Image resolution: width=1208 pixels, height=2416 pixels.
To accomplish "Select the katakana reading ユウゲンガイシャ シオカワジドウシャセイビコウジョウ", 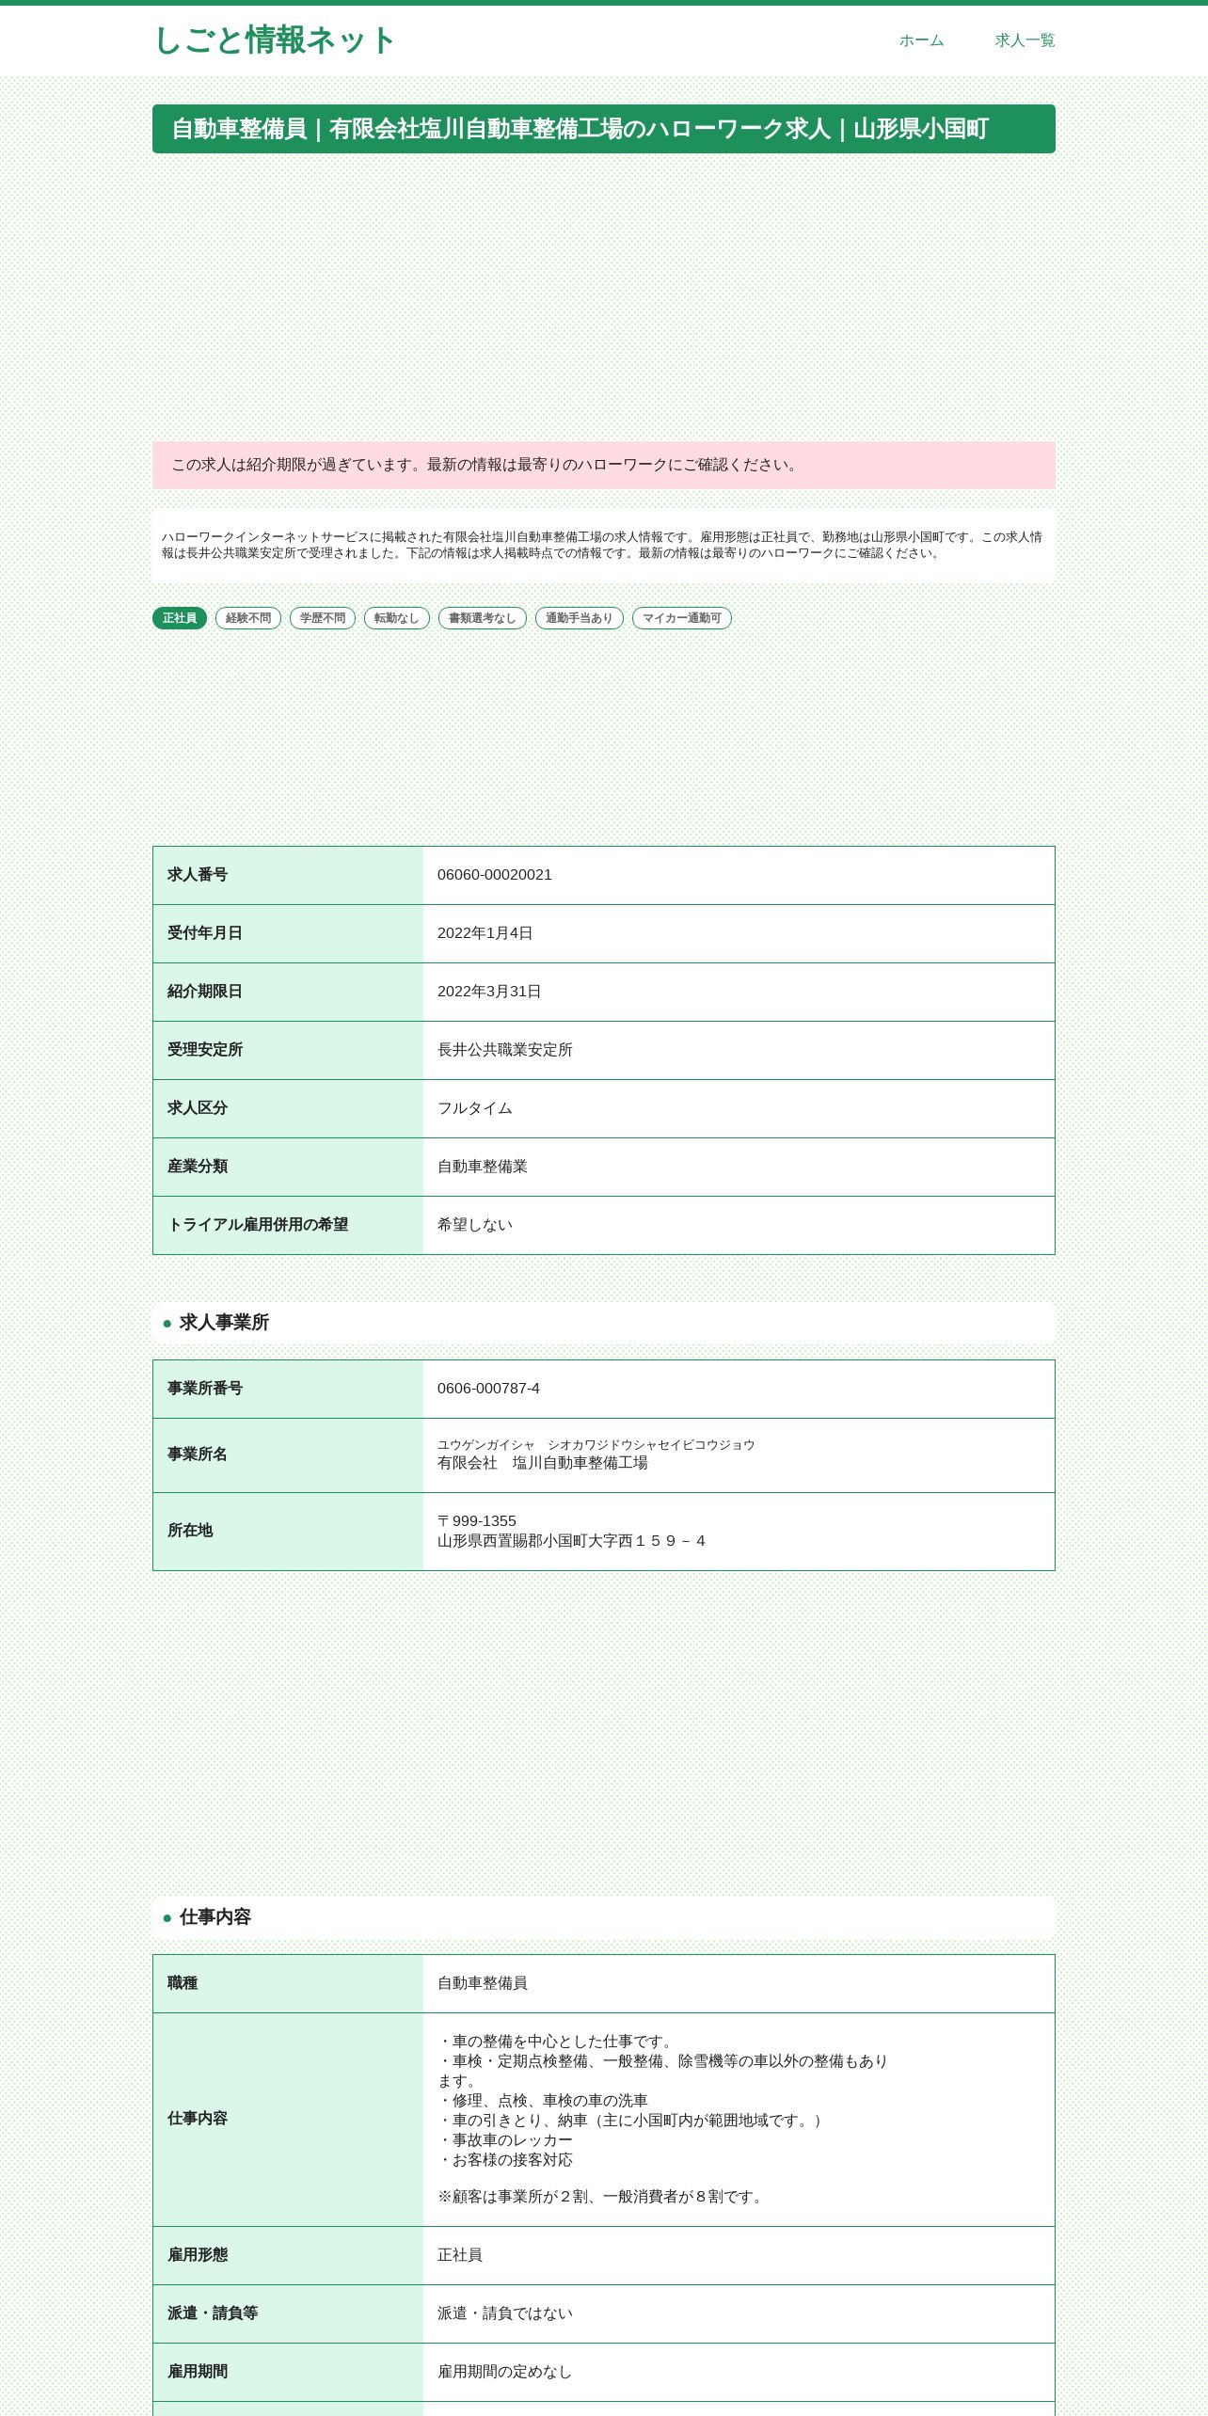I will tap(596, 1445).
